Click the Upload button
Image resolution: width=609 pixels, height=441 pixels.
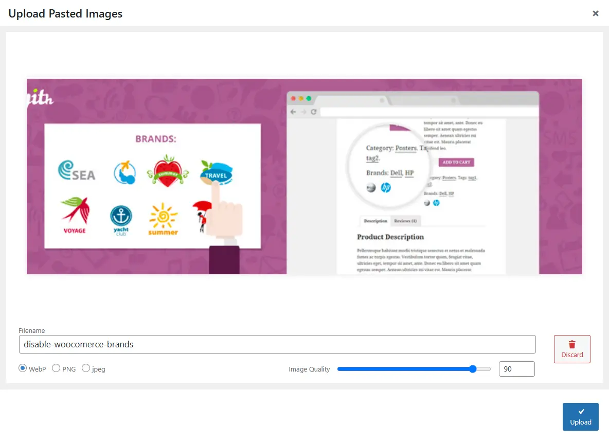pos(580,417)
